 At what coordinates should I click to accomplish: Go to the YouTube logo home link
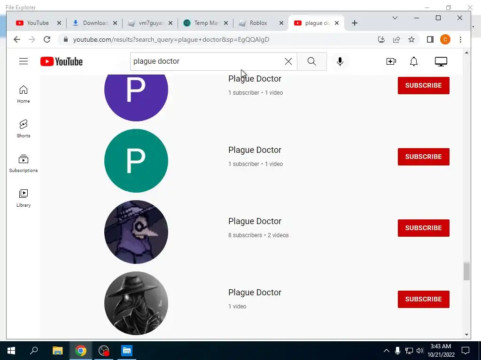[x=62, y=61]
